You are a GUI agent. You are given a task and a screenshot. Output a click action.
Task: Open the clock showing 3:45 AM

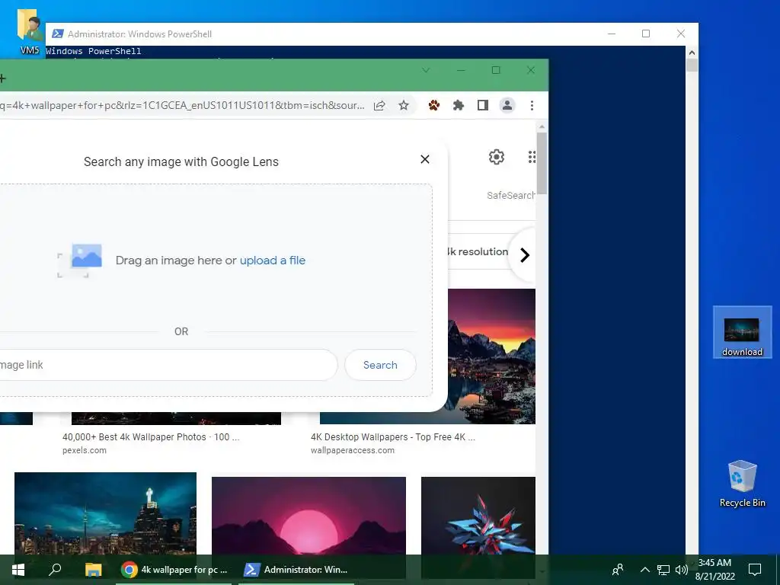[x=714, y=570]
